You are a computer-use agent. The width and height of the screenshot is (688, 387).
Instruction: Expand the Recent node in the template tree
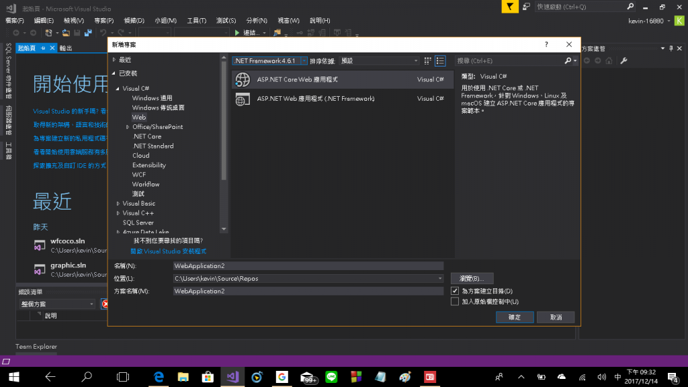(x=114, y=60)
